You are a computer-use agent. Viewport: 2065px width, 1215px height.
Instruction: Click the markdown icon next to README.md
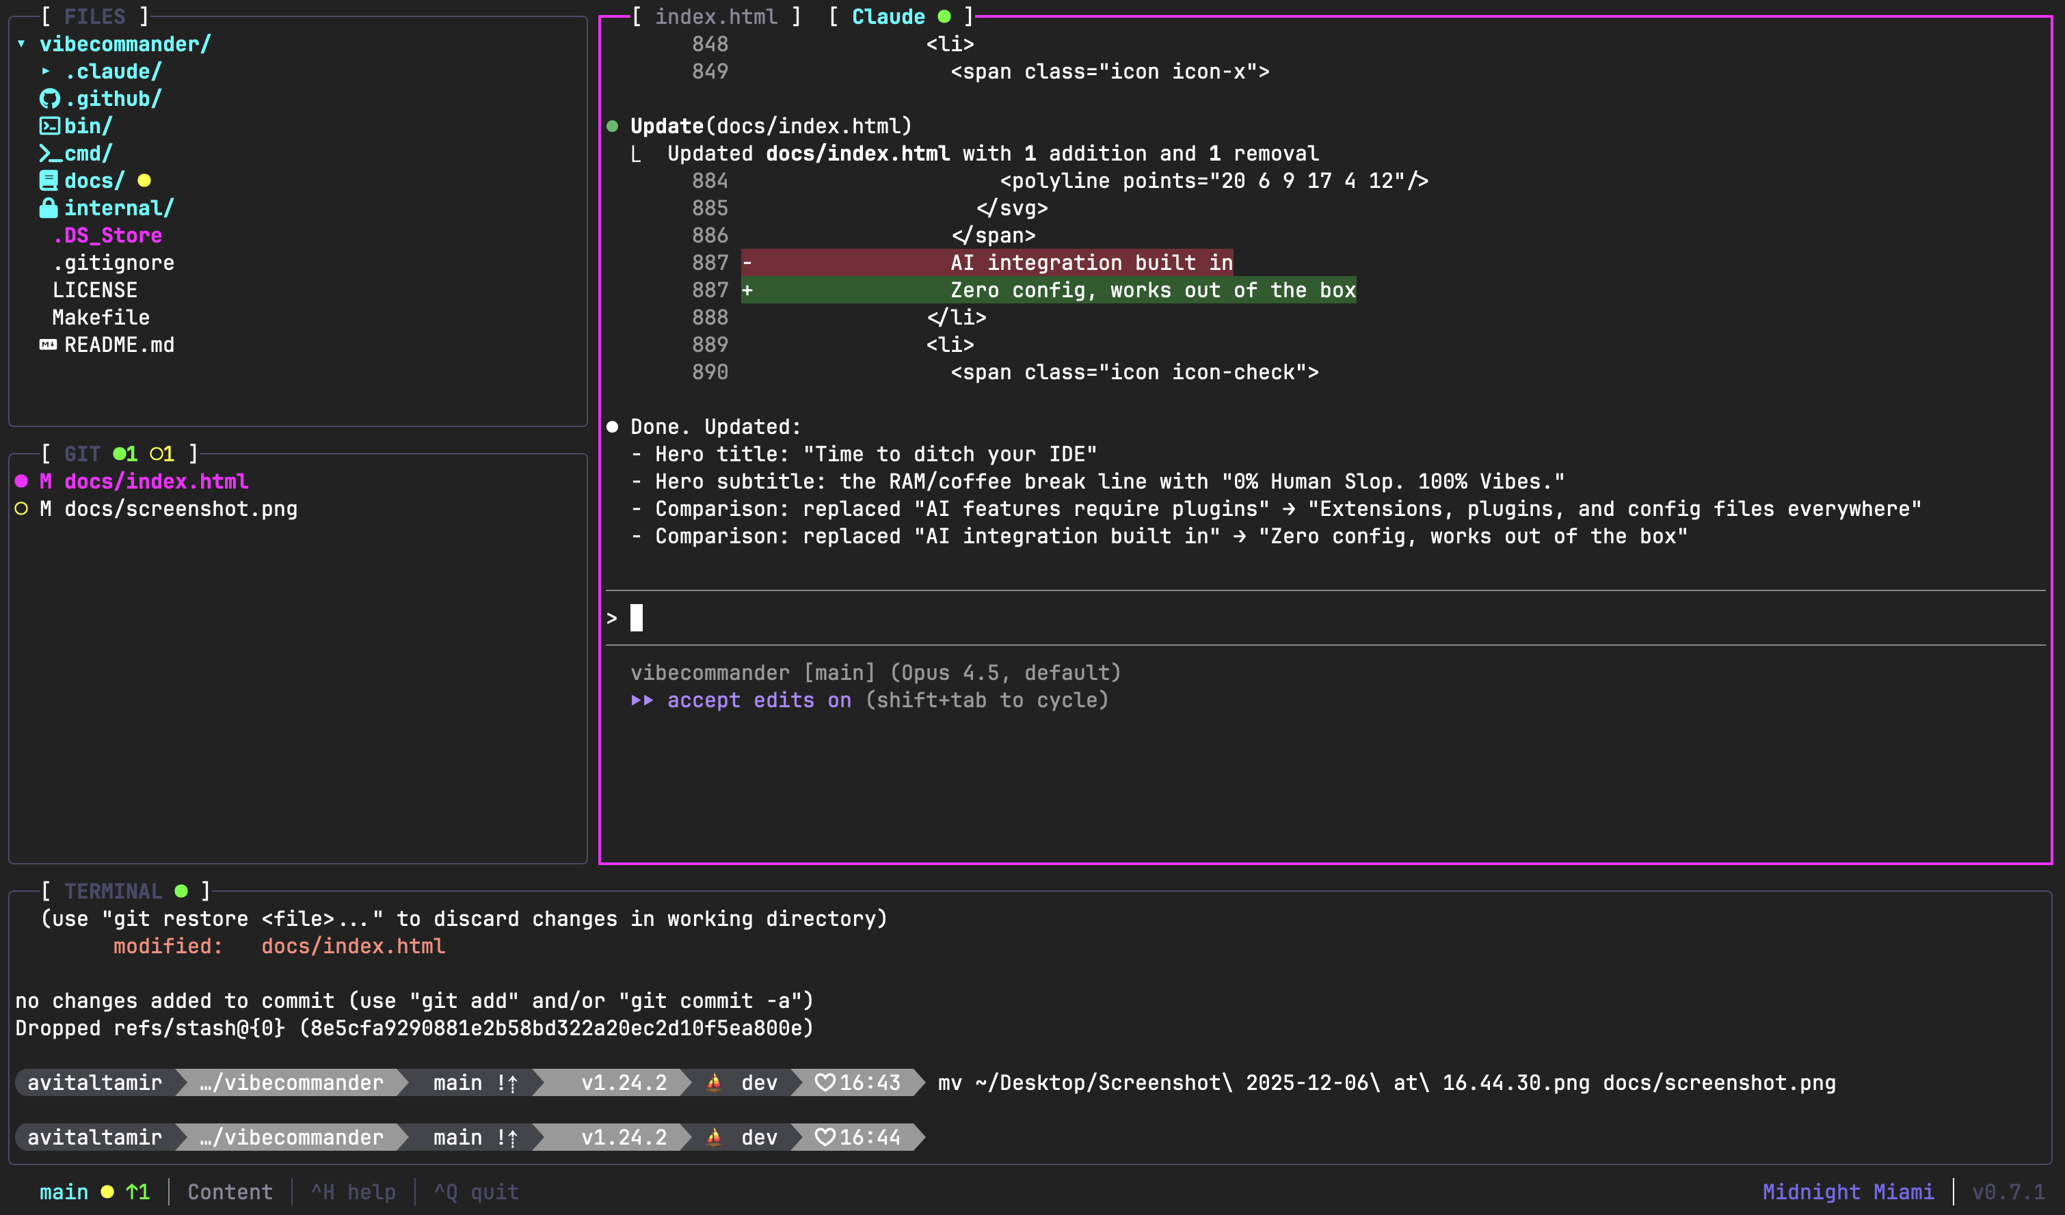pyautogui.click(x=49, y=344)
